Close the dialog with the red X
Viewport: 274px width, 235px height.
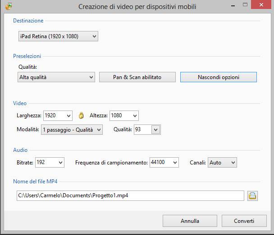click(261, 4)
